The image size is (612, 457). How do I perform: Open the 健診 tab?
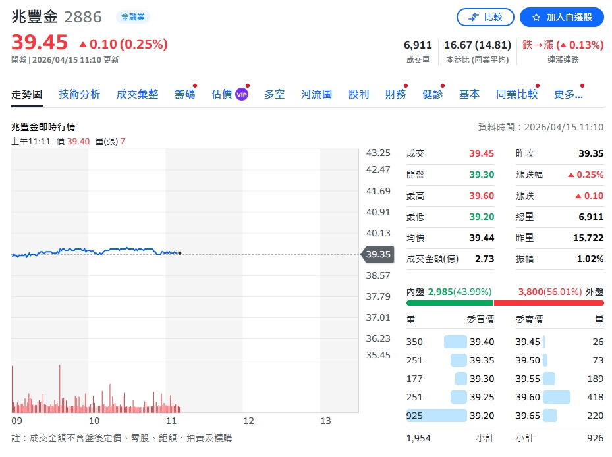click(433, 94)
